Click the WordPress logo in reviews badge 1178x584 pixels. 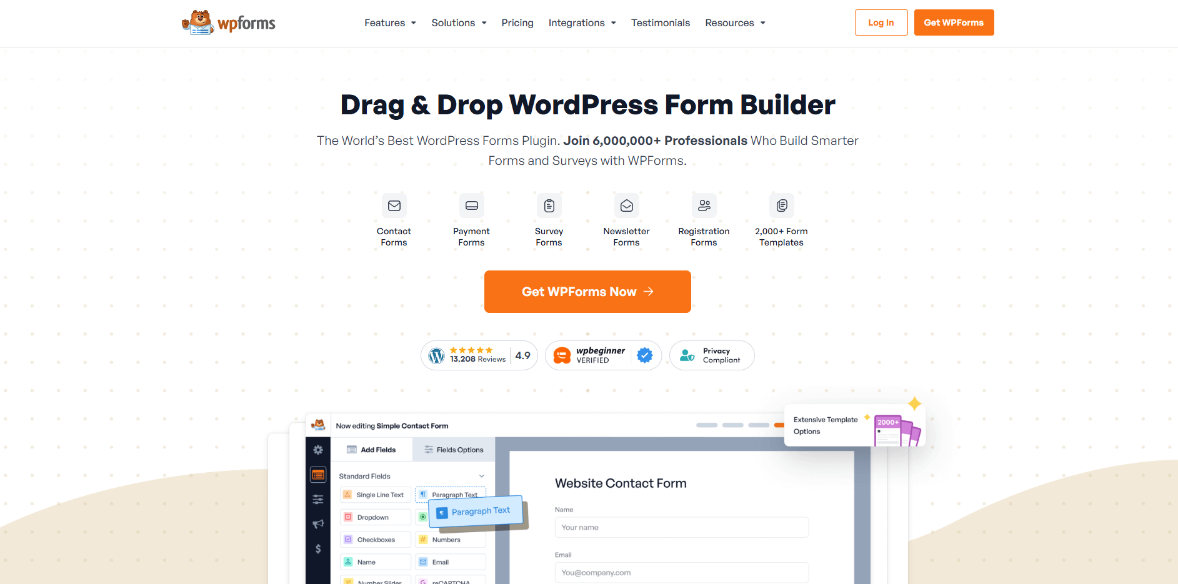click(x=437, y=356)
